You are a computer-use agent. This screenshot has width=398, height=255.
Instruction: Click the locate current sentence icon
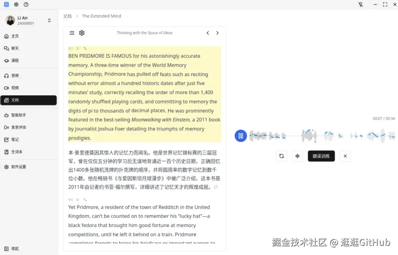(297, 156)
